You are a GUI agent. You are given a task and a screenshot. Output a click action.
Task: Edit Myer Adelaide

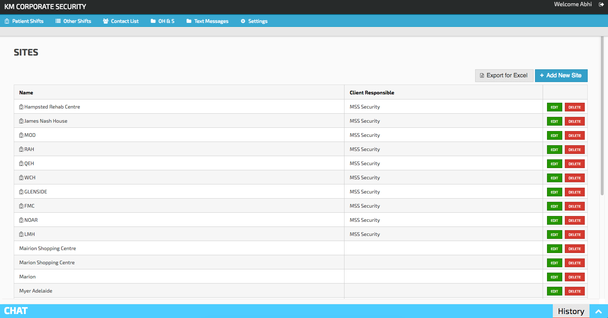click(555, 291)
